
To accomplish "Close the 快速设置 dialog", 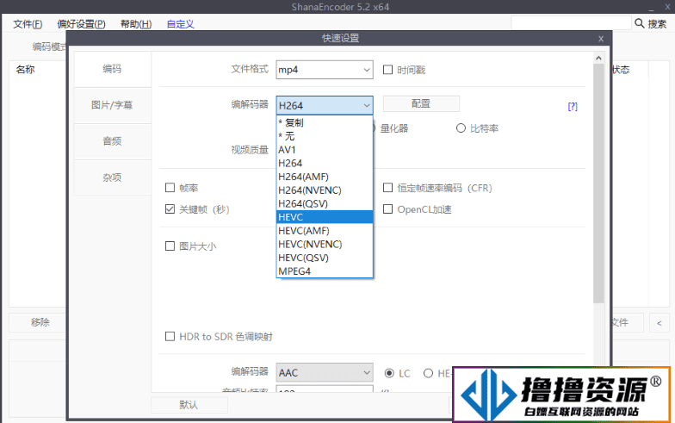I will point(601,39).
